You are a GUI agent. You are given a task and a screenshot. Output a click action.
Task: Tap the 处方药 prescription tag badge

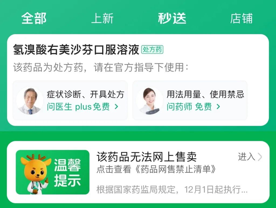click(152, 49)
